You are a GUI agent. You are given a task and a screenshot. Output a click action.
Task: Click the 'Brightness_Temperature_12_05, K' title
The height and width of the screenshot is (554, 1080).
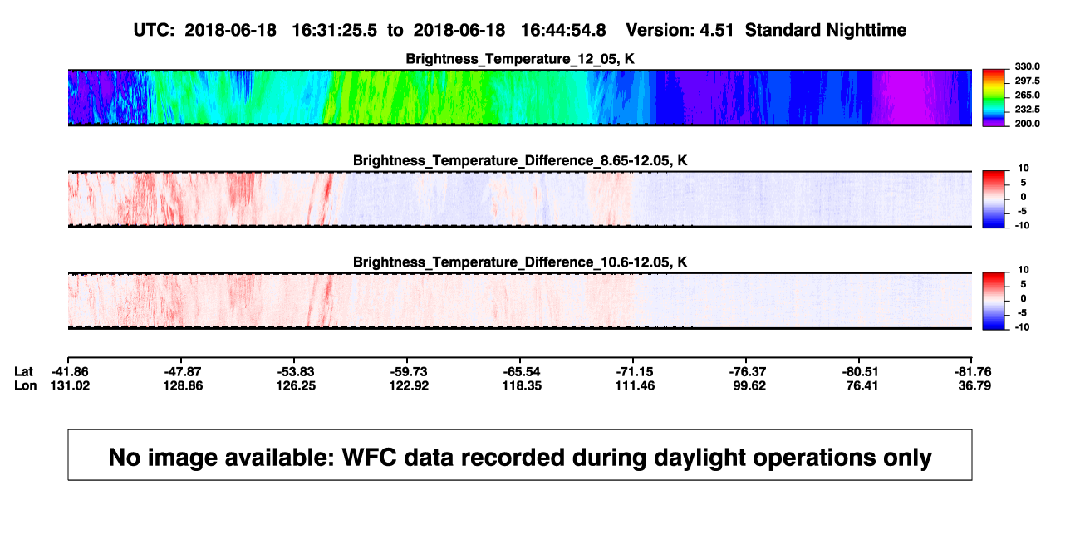tap(520, 59)
